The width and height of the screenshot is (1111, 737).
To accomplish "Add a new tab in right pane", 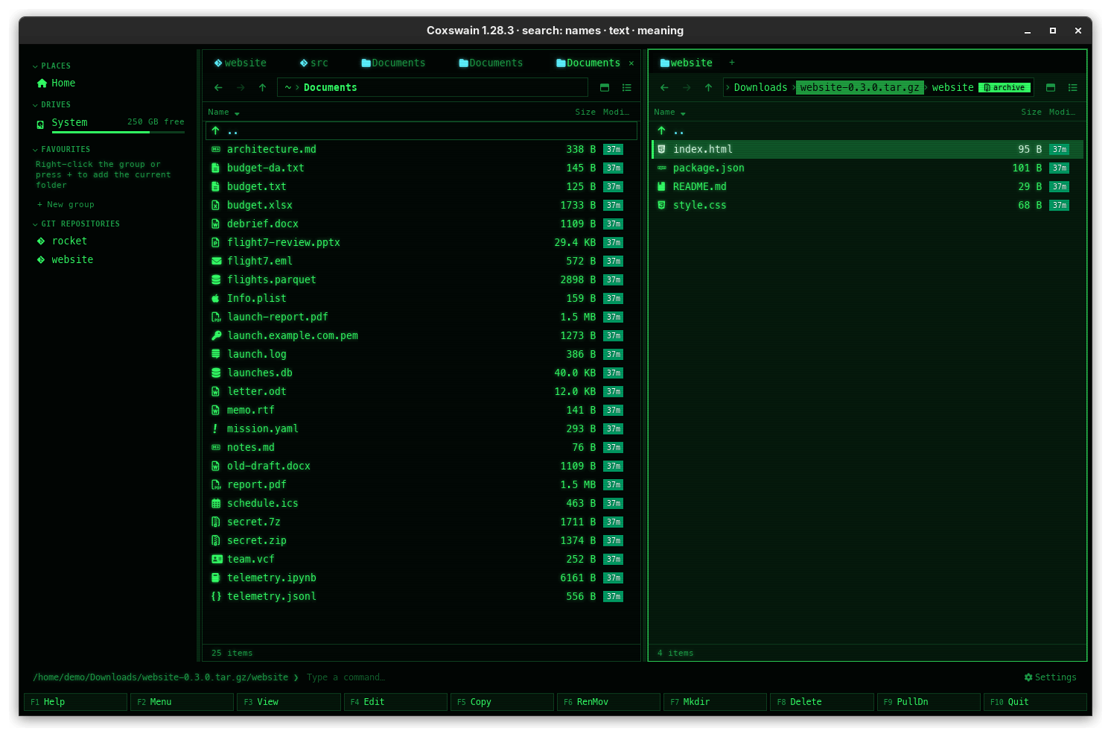I will 732,63.
